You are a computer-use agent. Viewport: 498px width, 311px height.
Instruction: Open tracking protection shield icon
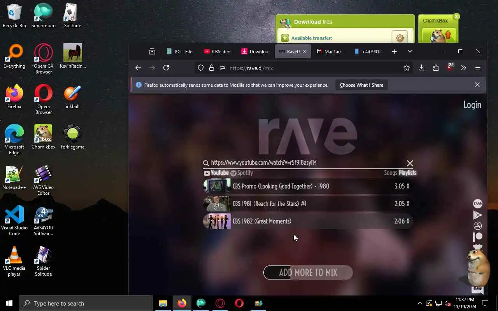[x=201, y=68]
